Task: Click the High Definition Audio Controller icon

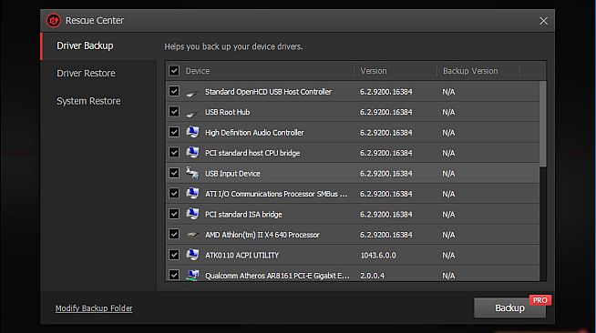Action: tap(192, 132)
